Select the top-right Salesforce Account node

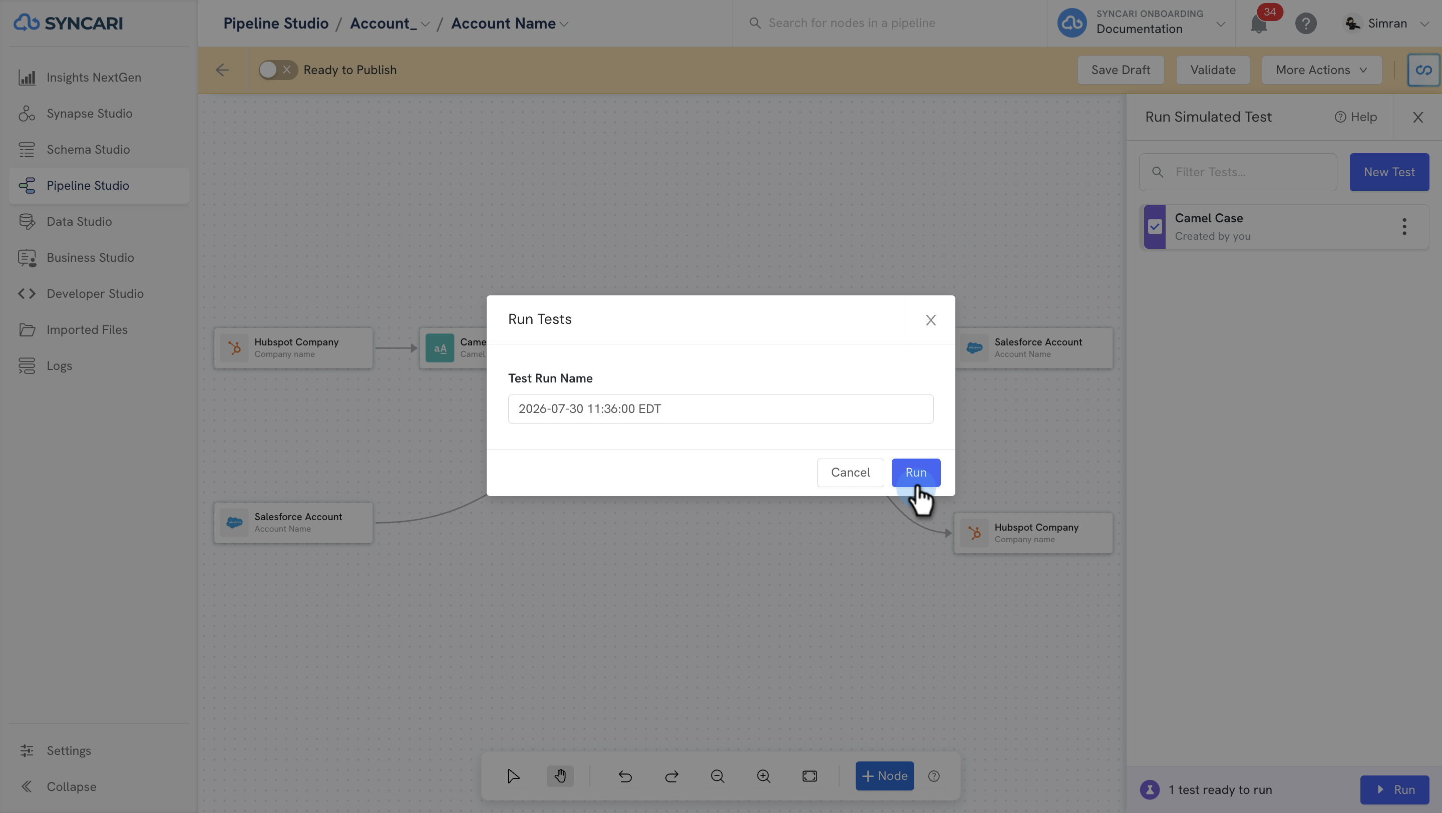click(1033, 348)
